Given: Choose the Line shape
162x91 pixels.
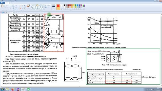Looking at the screenshot, I should [32, 5].
